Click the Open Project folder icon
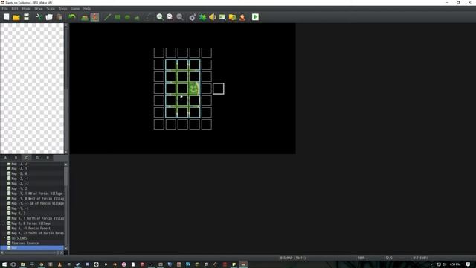 [x=16, y=17]
